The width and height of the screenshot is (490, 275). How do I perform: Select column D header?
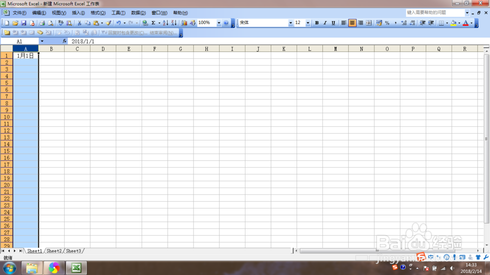point(103,49)
